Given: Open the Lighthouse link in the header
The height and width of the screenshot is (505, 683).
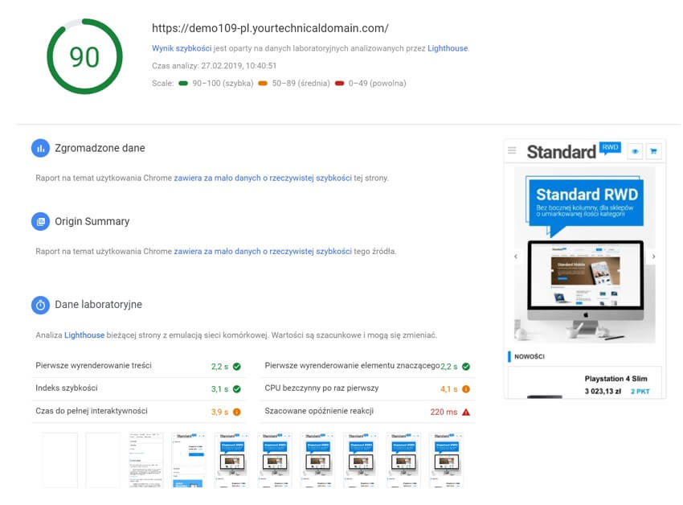Looking at the screenshot, I should coord(448,48).
